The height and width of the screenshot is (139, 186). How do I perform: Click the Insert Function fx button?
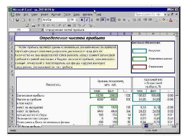(x=42, y=30)
